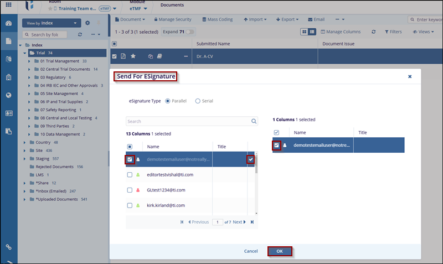This screenshot has height=264, width=443.
Task: Select the Serial eSignature type
Action: 198,101
